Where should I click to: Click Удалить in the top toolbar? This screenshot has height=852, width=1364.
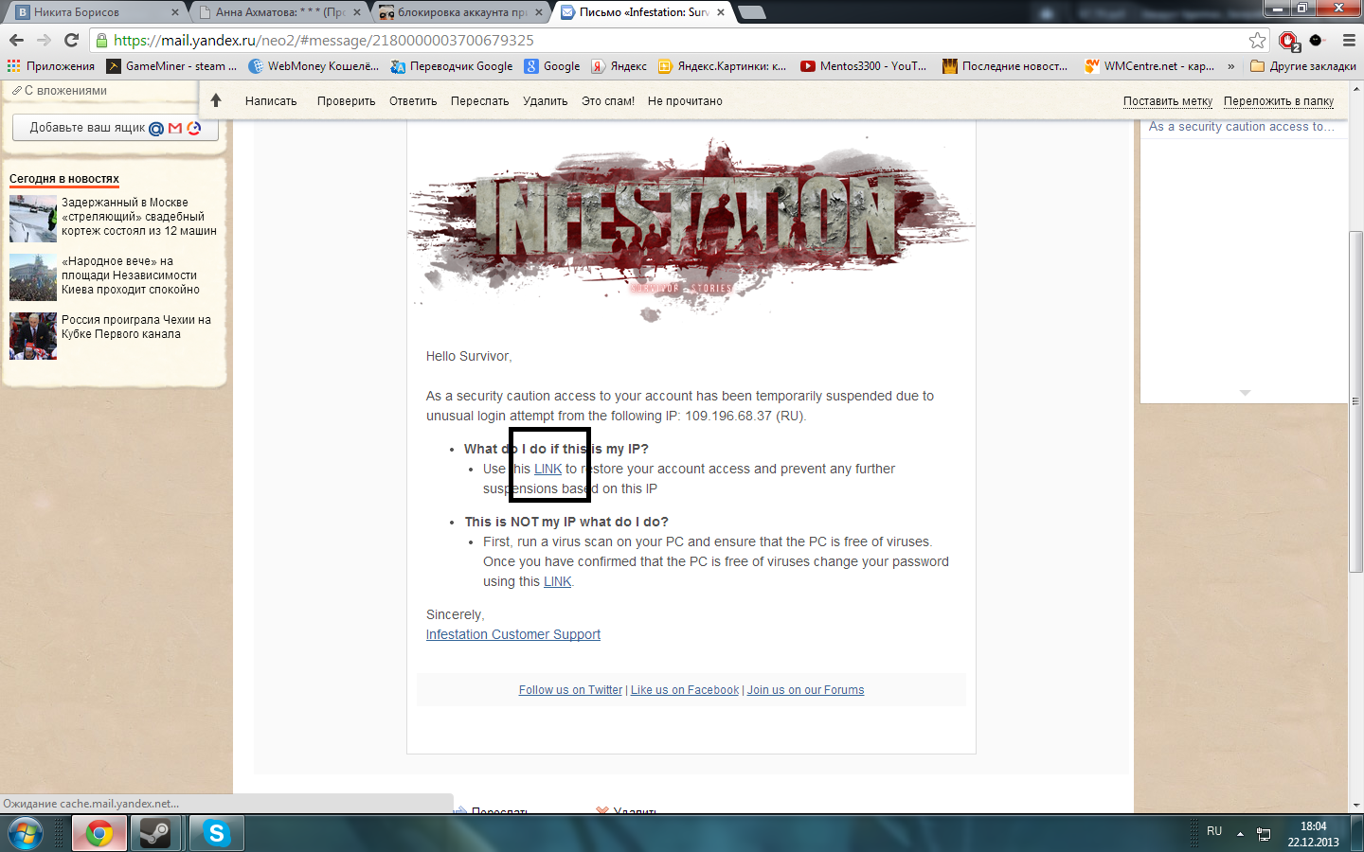546,101
